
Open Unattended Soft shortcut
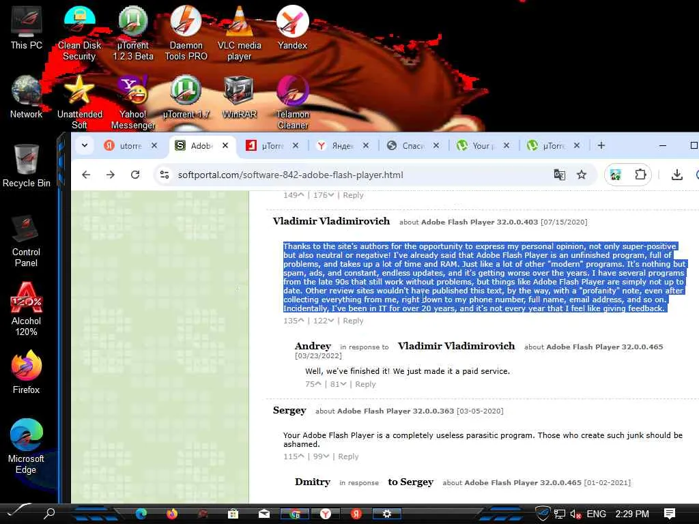79,102
